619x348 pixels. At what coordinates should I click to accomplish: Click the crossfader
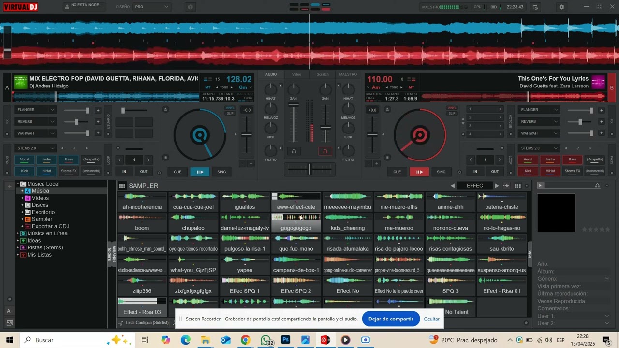tap(309, 169)
